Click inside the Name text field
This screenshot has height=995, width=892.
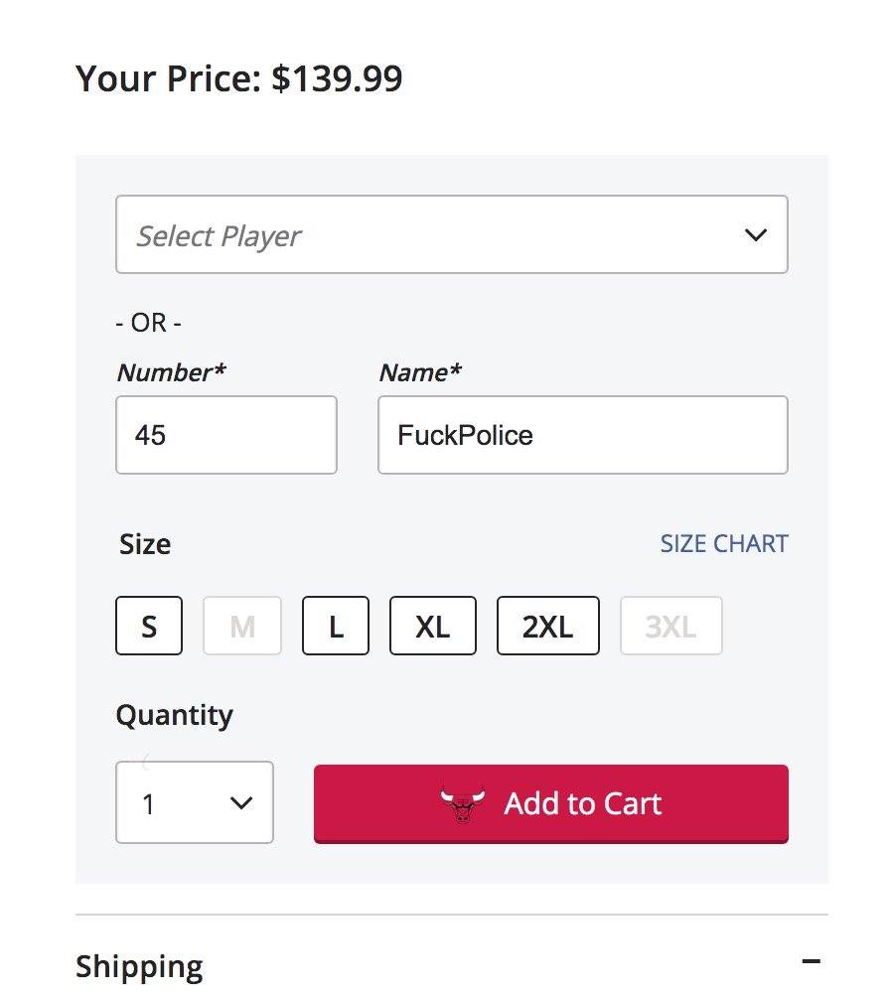click(583, 435)
